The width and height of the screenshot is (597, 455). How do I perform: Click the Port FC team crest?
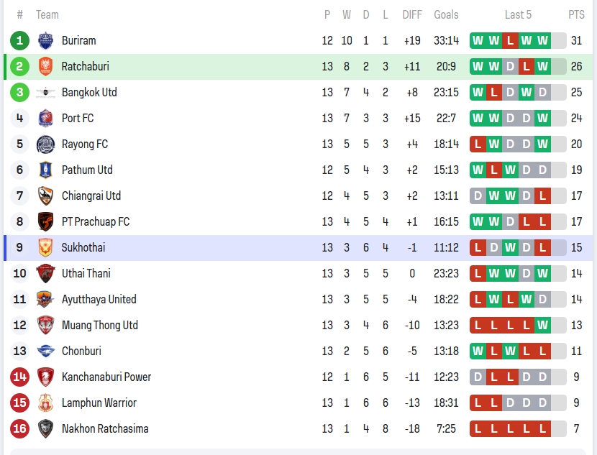pyautogui.click(x=45, y=118)
